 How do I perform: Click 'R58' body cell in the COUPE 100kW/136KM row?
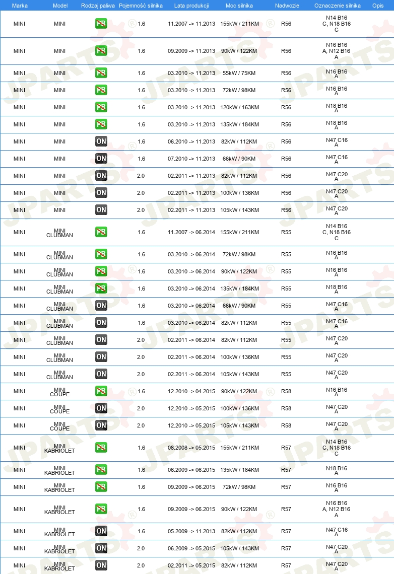(x=286, y=408)
